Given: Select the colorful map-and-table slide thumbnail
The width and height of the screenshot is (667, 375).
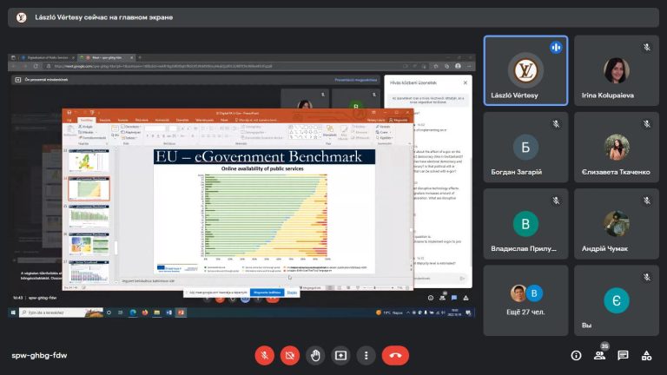Looking at the screenshot, I should 89,244.
